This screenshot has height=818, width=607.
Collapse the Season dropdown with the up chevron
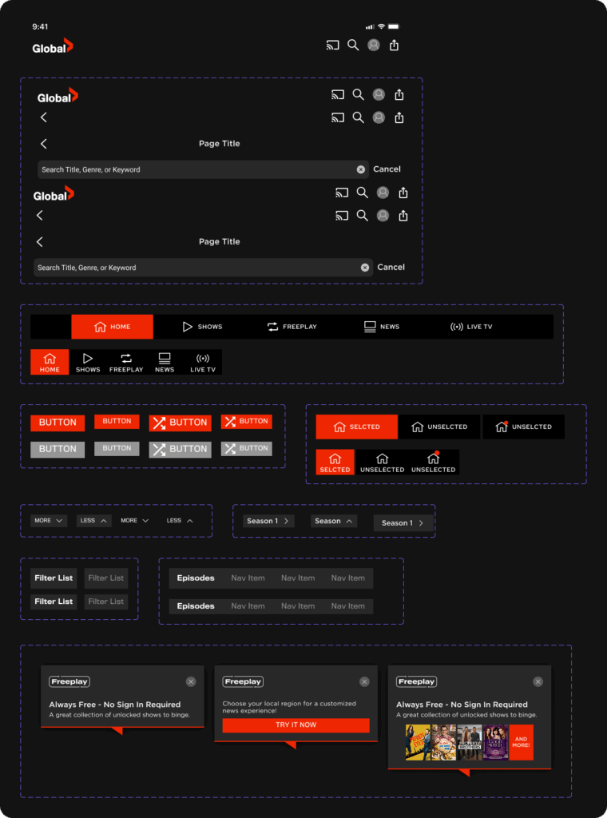333,521
